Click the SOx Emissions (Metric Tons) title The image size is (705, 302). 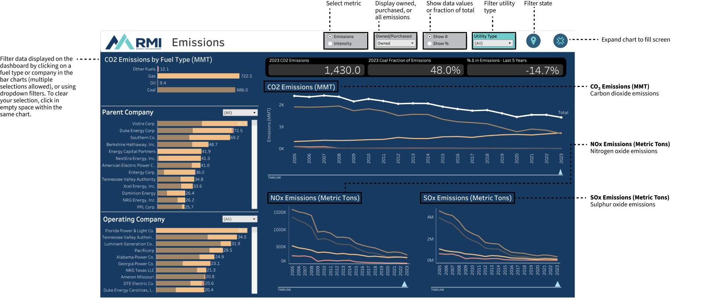(x=467, y=198)
